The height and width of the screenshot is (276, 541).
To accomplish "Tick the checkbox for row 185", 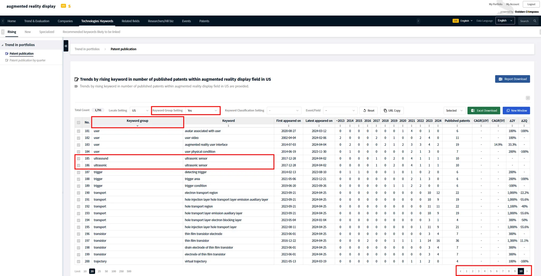I will coord(78,159).
